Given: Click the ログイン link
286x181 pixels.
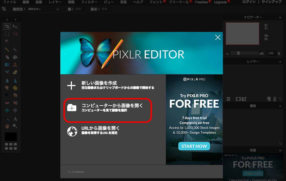Looking at the screenshot, I should [x=249, y=2].
